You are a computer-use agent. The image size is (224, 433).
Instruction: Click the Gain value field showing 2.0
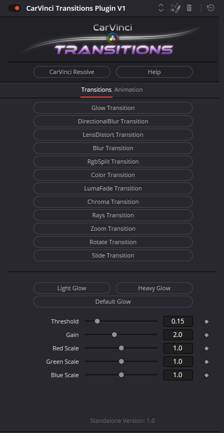(x=178, y=335)
